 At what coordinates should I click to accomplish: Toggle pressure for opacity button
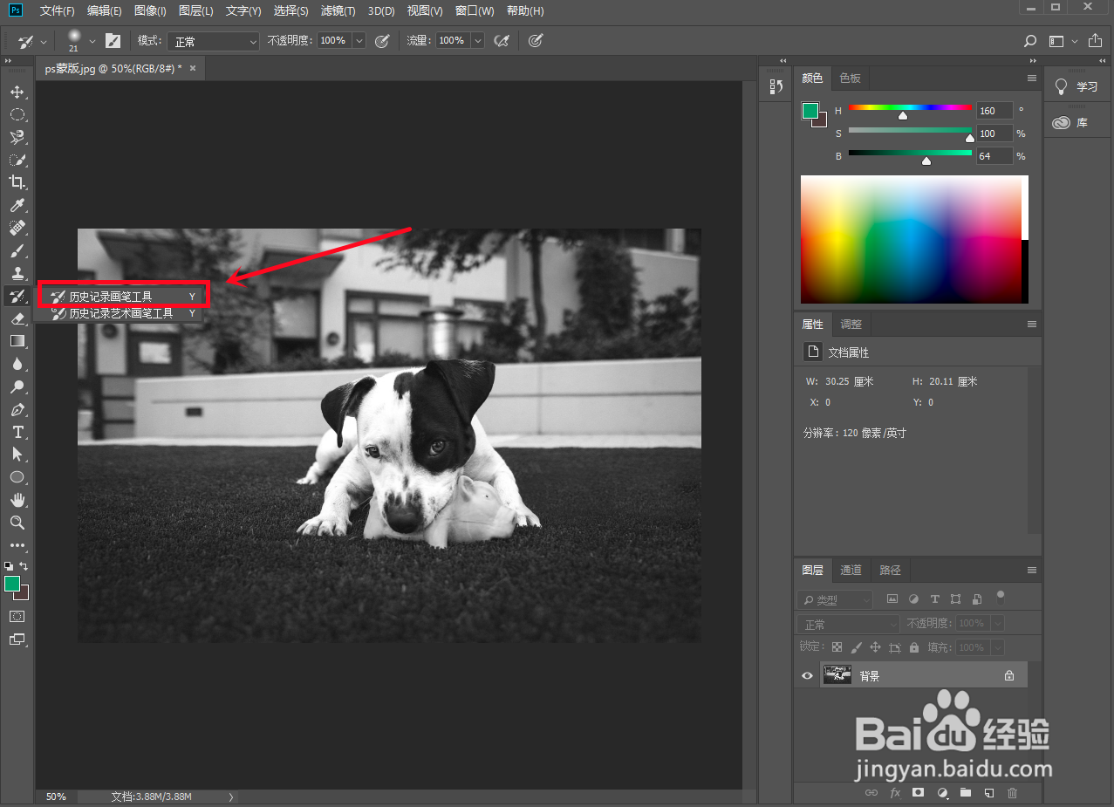click(381, 40)
